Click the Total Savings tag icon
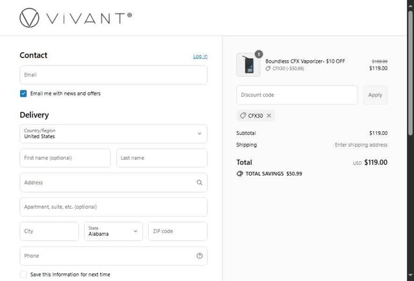 pyautogui.click(x=240, y=174)
